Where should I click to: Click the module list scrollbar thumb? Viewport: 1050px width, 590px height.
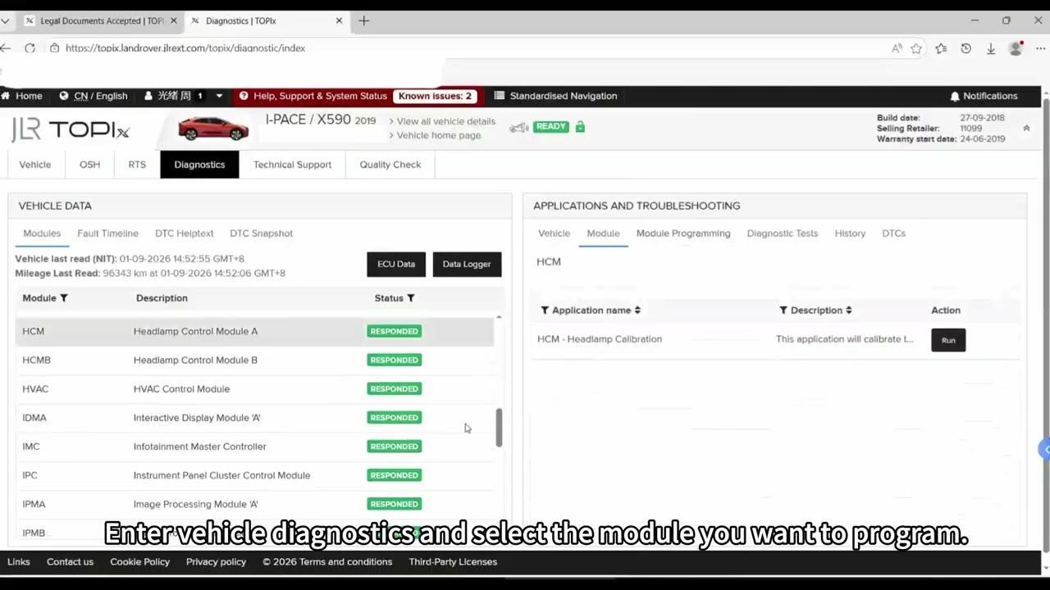(x=499, y=428)
